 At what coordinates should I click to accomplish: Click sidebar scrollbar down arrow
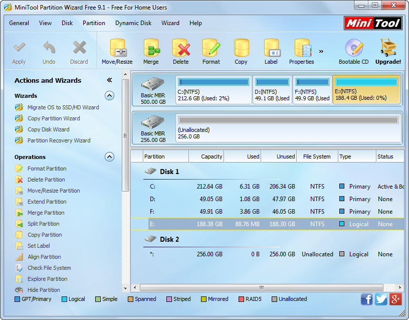(125, 288)
